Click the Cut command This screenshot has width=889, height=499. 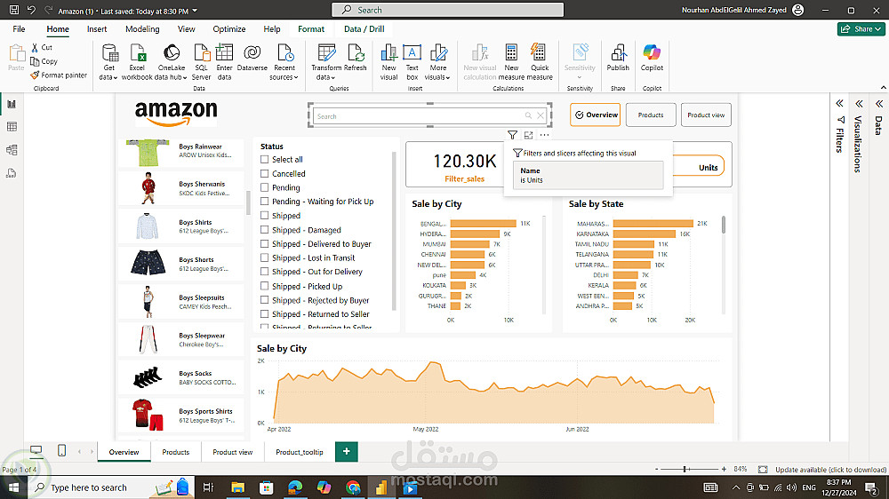pyautogui.click(x=42, y=48)
